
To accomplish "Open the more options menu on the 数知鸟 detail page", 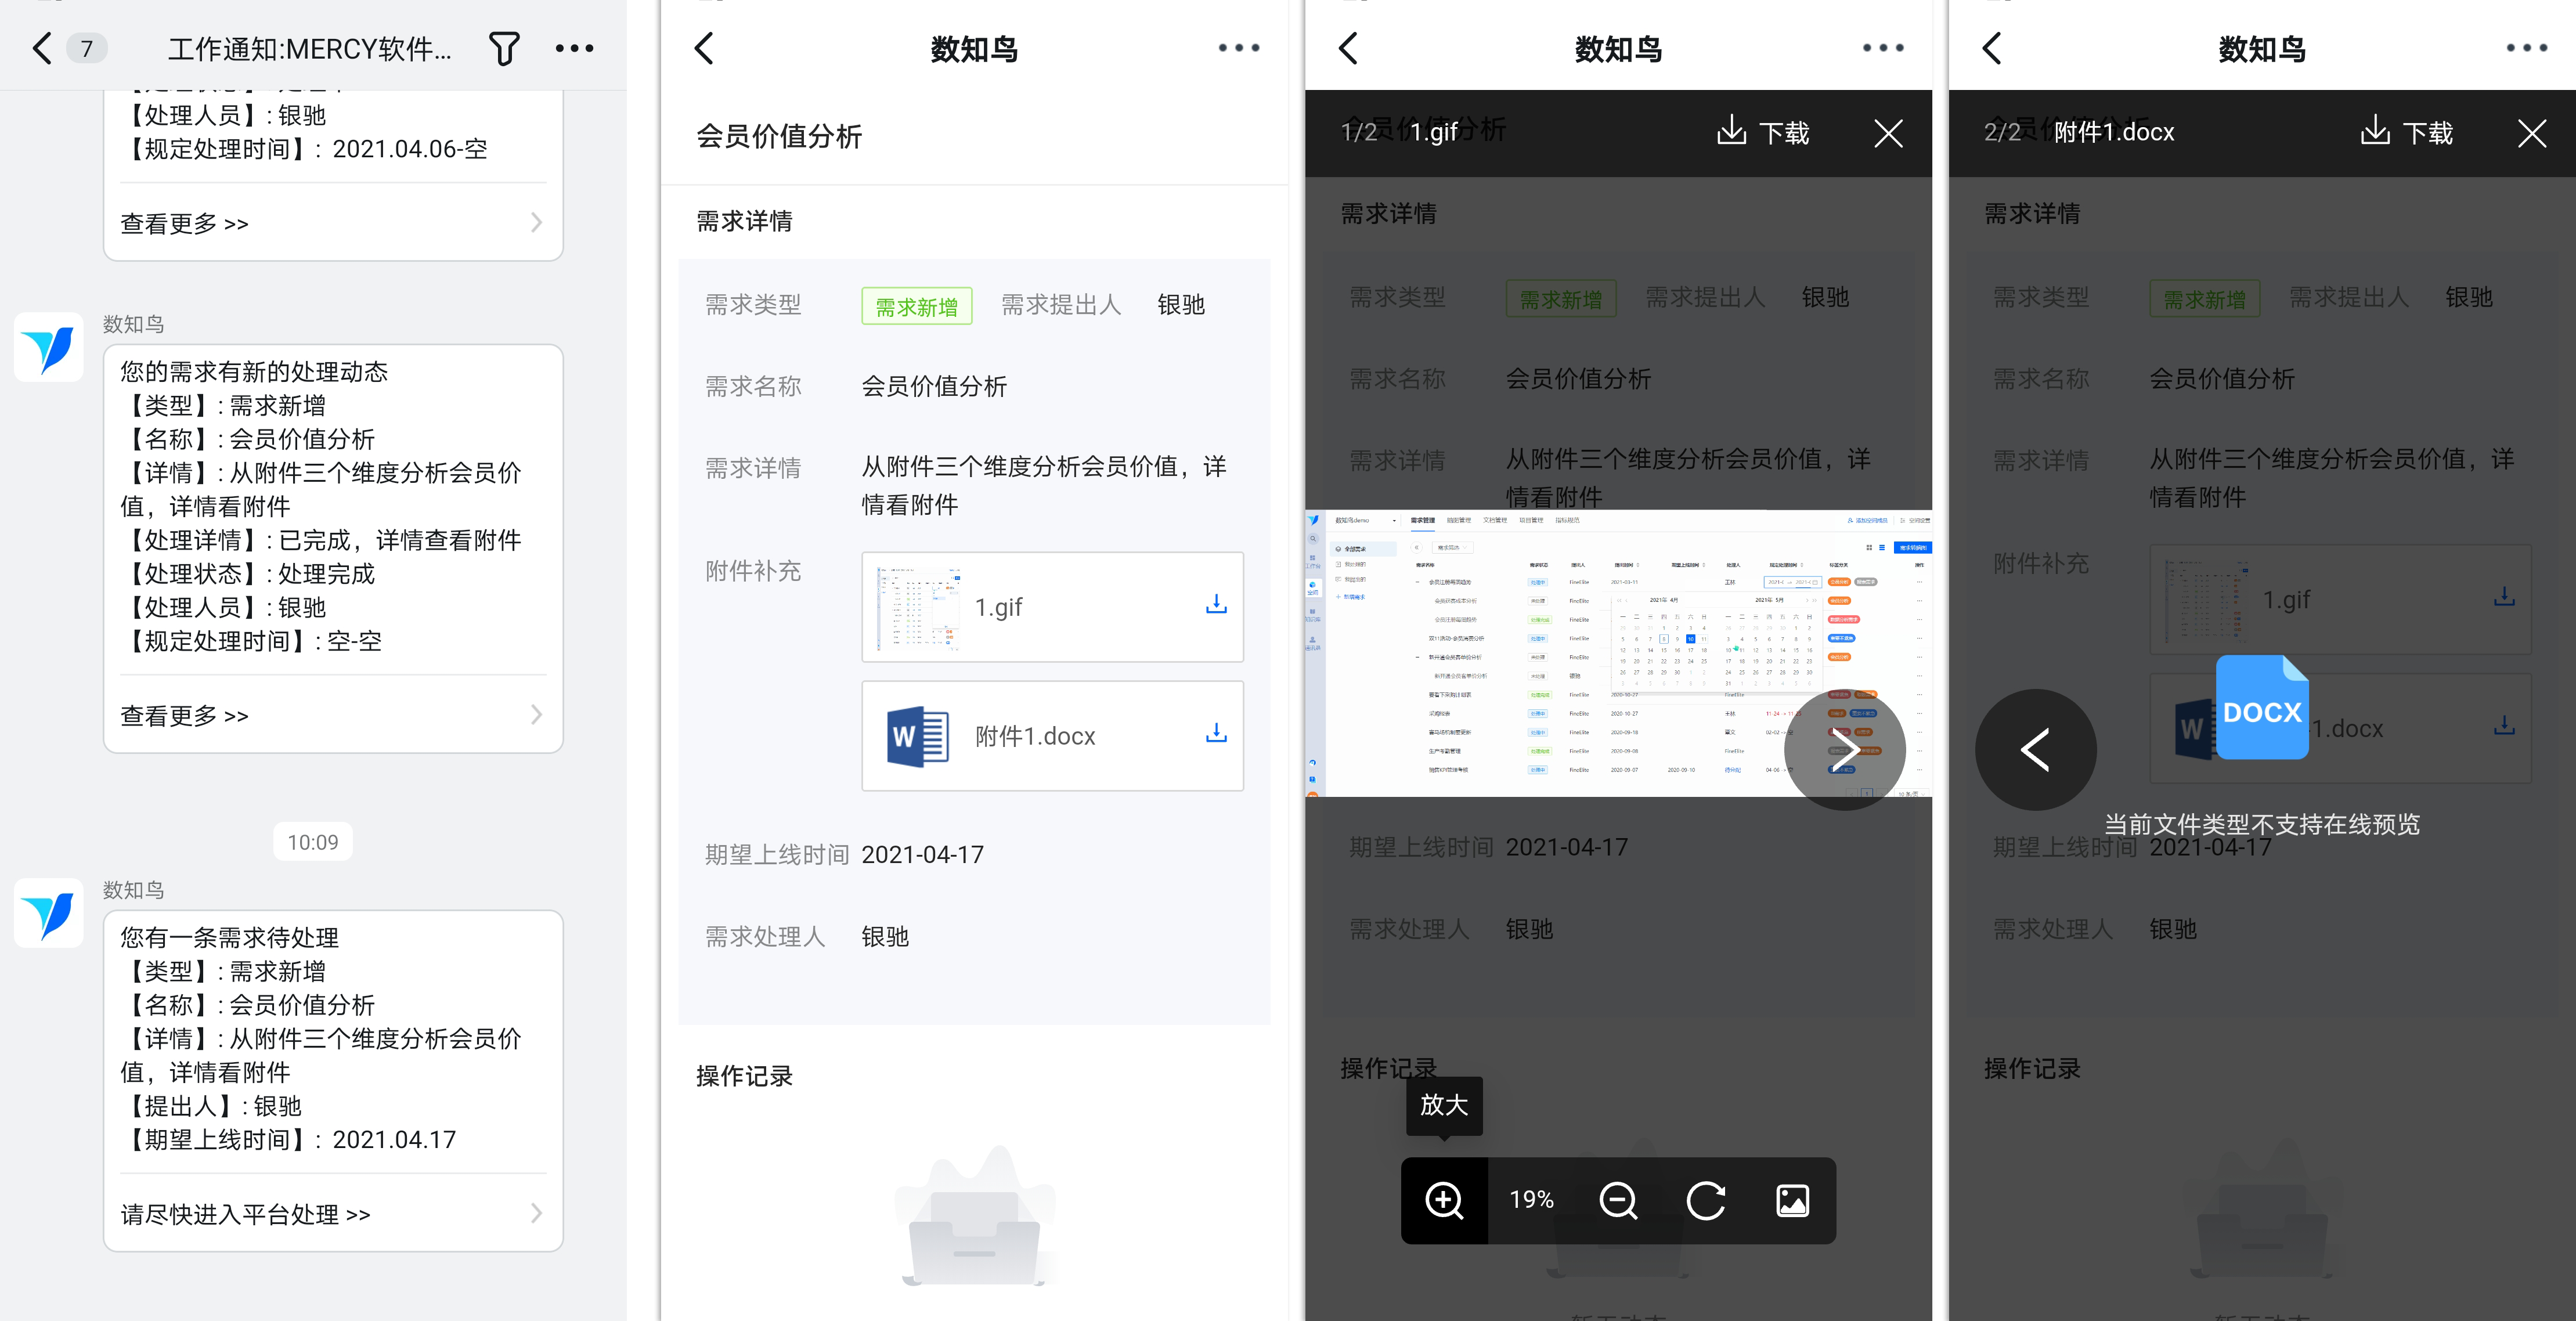I will (x=1239, y=47).
